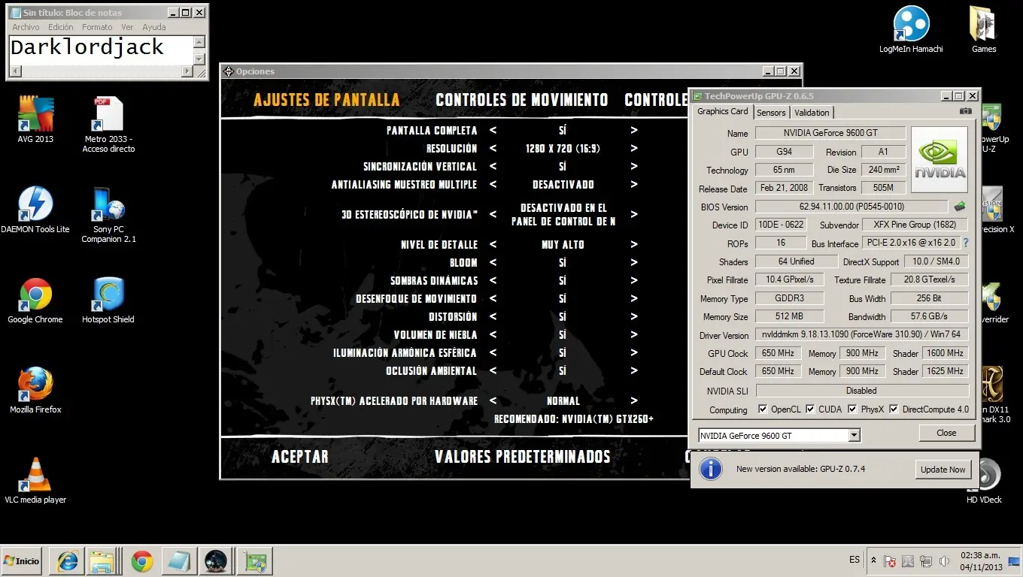Click the blue info icon beside the update notice
This screenshot has height=577, width=1023.
pos(711,468)
